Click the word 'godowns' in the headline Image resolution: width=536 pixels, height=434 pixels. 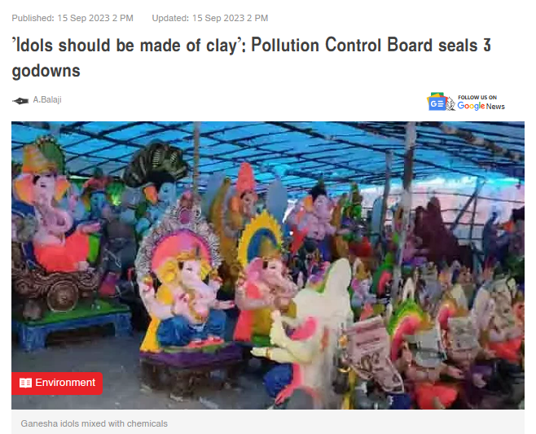click(x=46, y=71)
